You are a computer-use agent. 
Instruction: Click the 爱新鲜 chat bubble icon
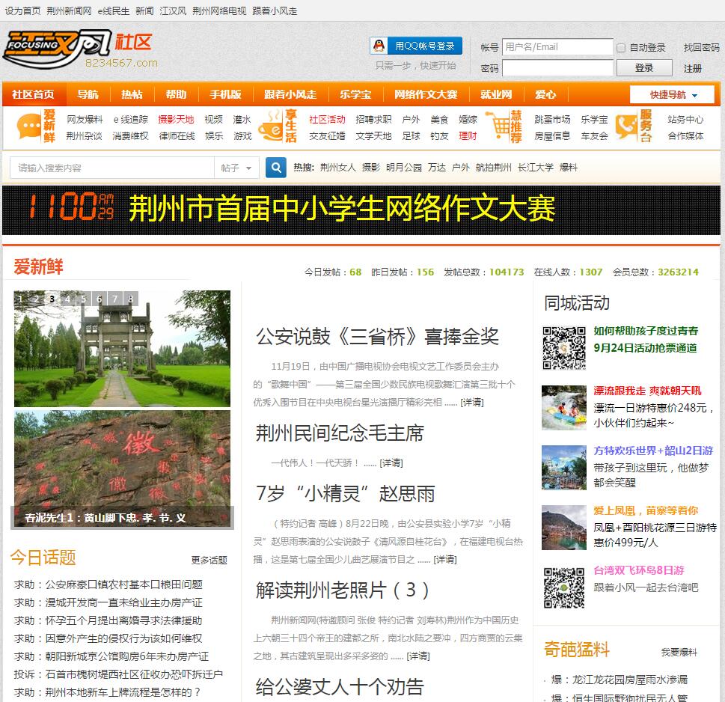[x=28, y=126]
